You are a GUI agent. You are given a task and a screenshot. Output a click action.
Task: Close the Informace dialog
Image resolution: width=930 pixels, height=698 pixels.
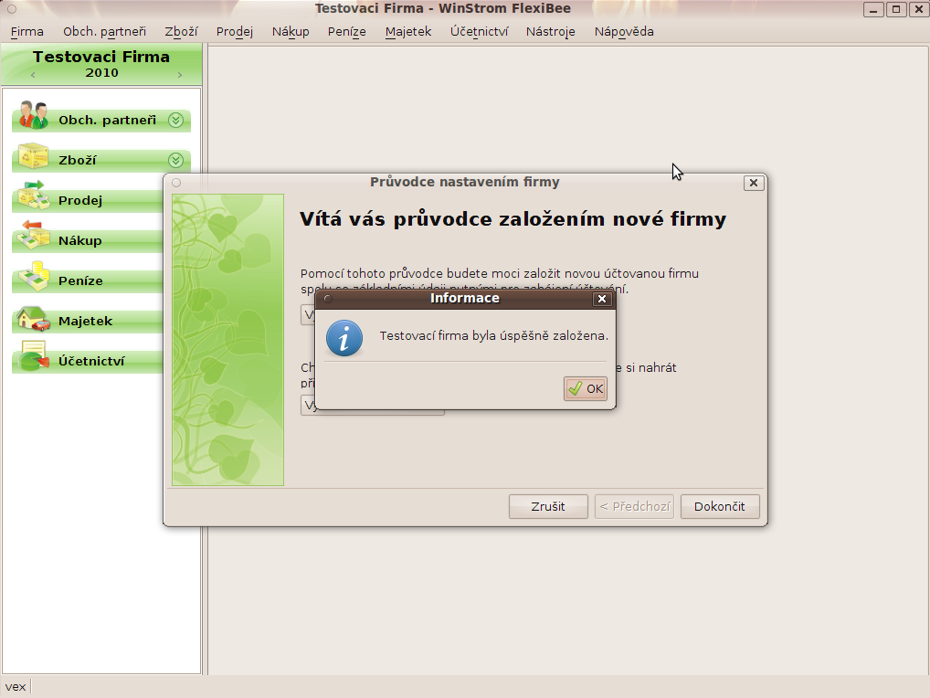(x=602, y=299)
